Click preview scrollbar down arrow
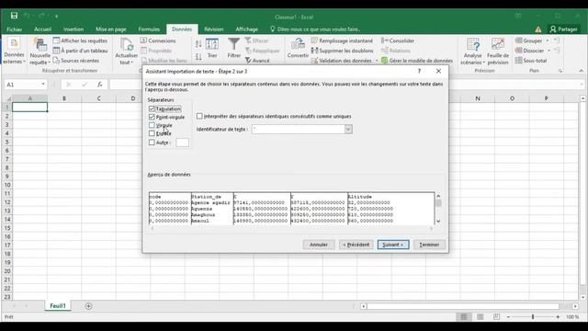 pyautogui.click(x=438, y=221)
